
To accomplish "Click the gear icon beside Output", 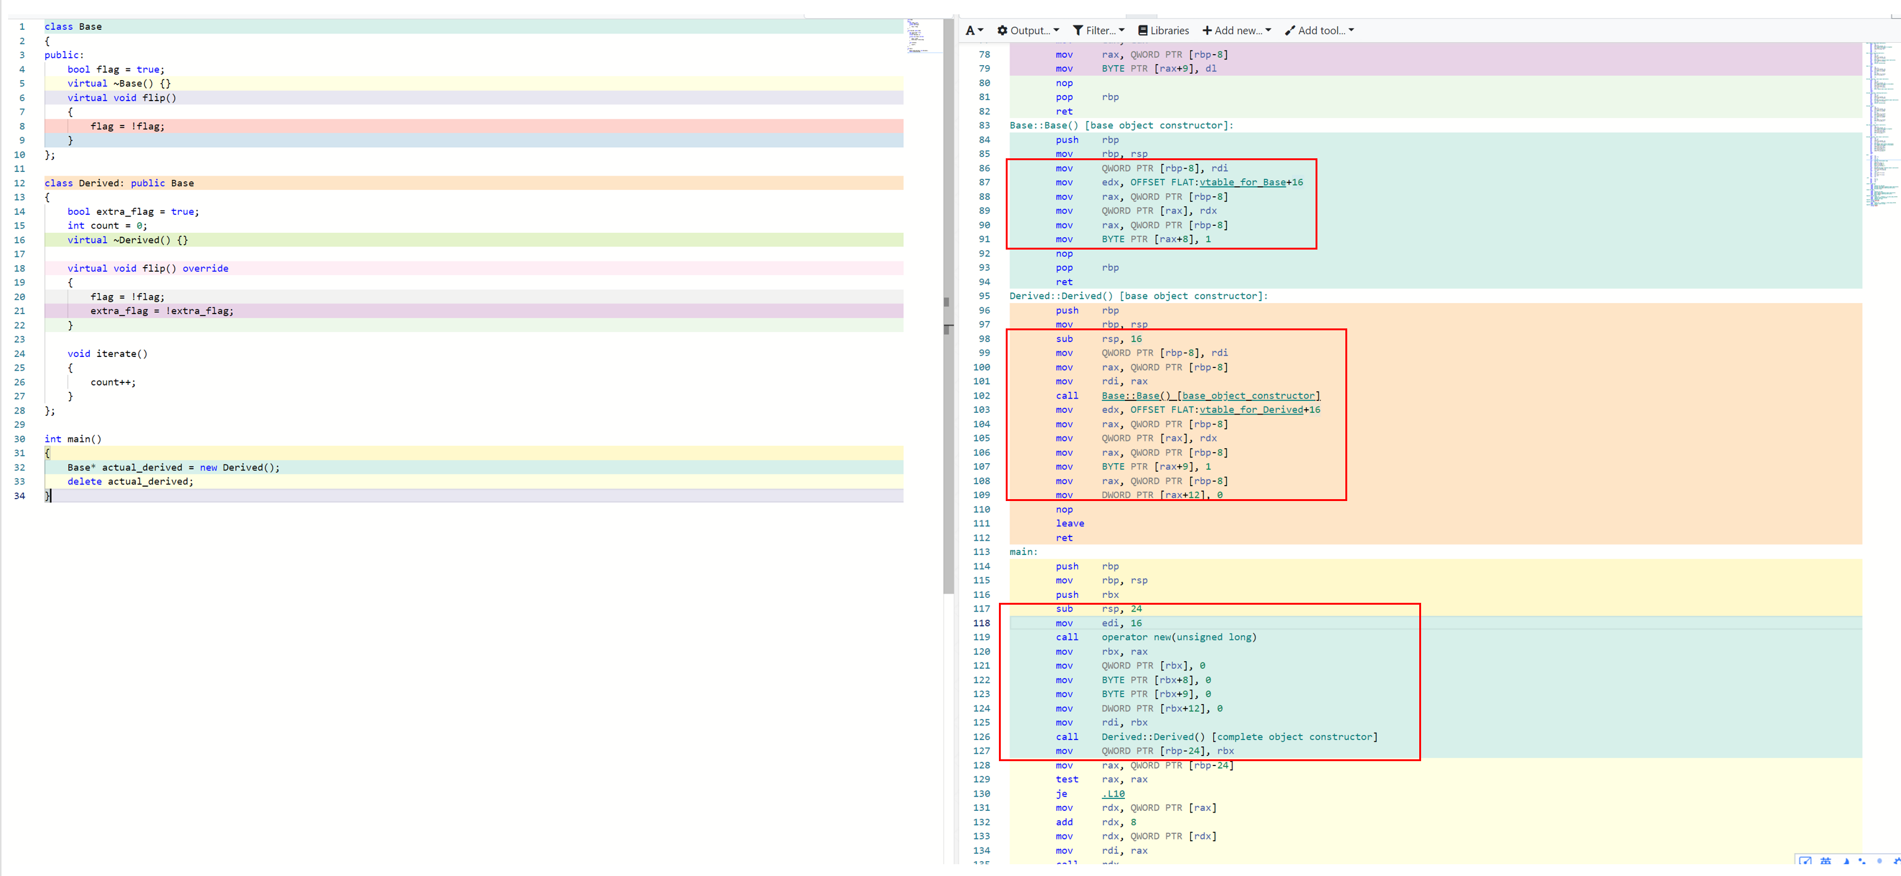I will coord(1002,30).
